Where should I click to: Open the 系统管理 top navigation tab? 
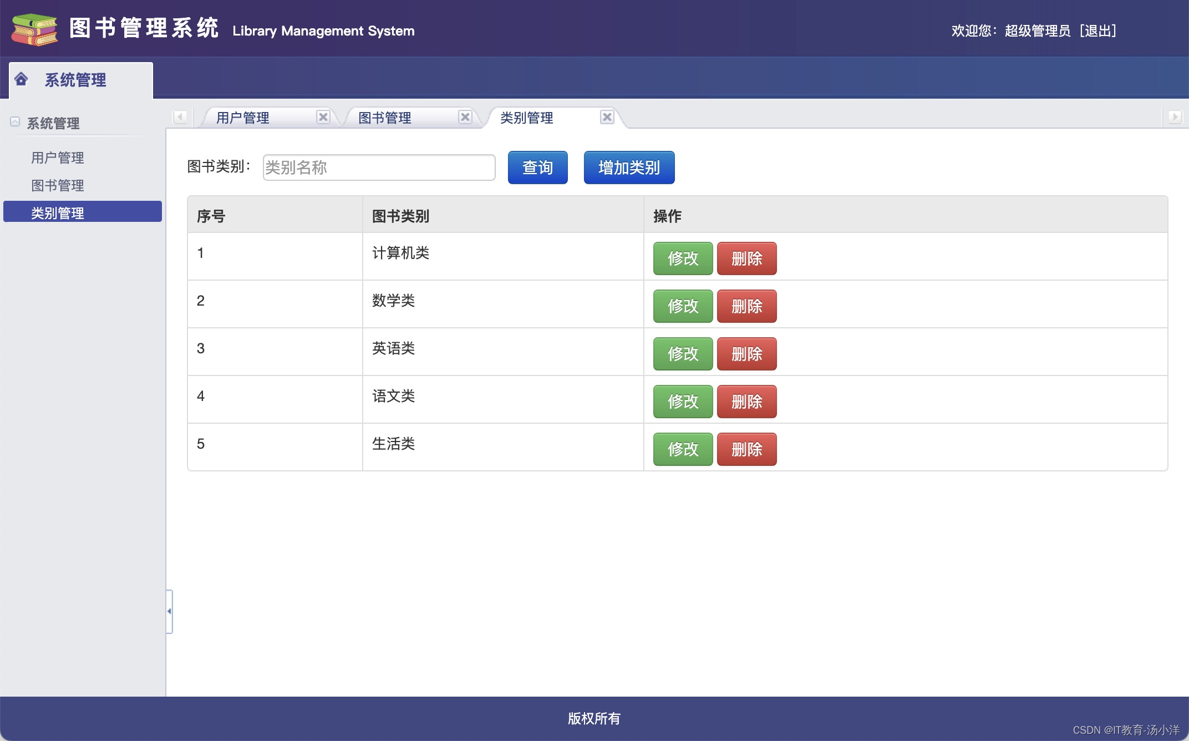pyautogui.click(x=81, y=80)
